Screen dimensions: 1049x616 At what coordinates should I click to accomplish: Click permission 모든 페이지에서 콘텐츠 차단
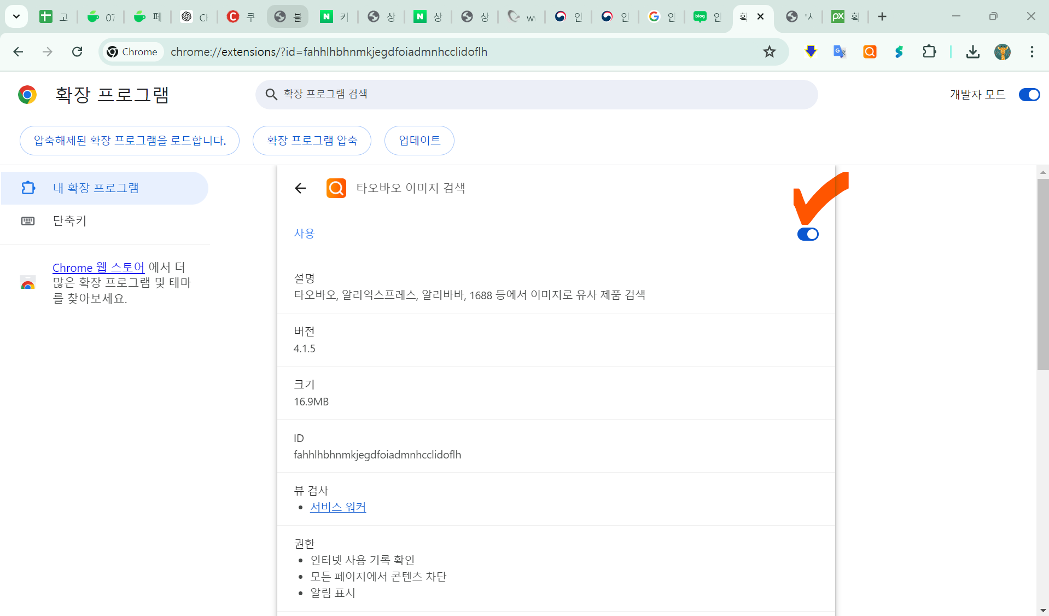(378, 577)
